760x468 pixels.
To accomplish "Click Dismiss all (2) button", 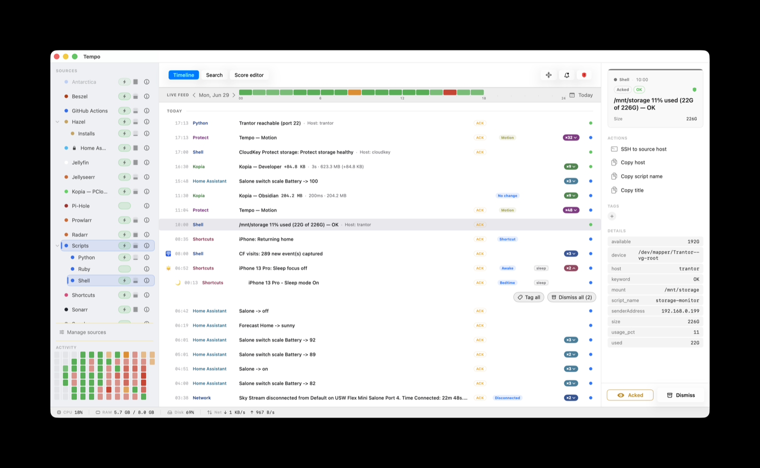I will click(x=571, y=297).
